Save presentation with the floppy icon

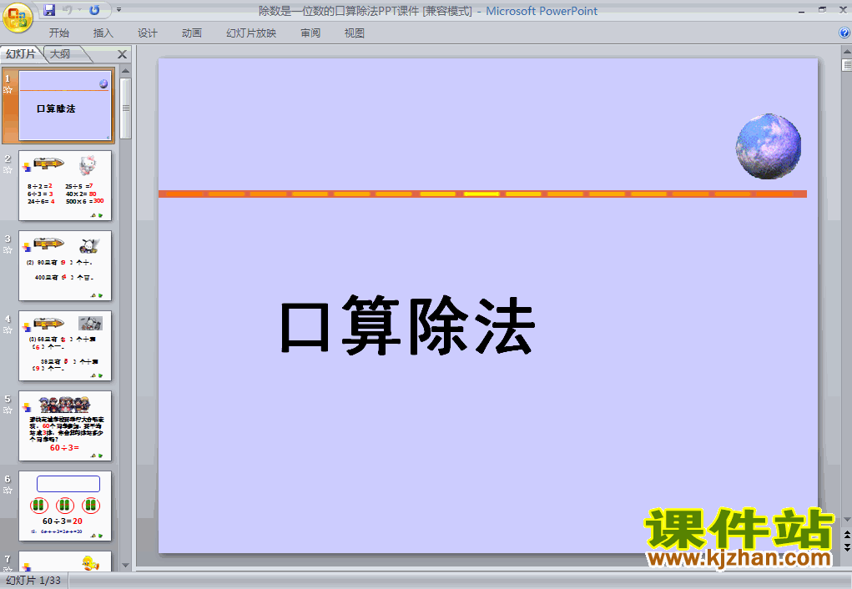[x=49, y=10]
